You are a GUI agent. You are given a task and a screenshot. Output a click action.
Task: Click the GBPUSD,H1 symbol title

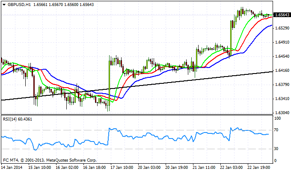tap(19, 5)
